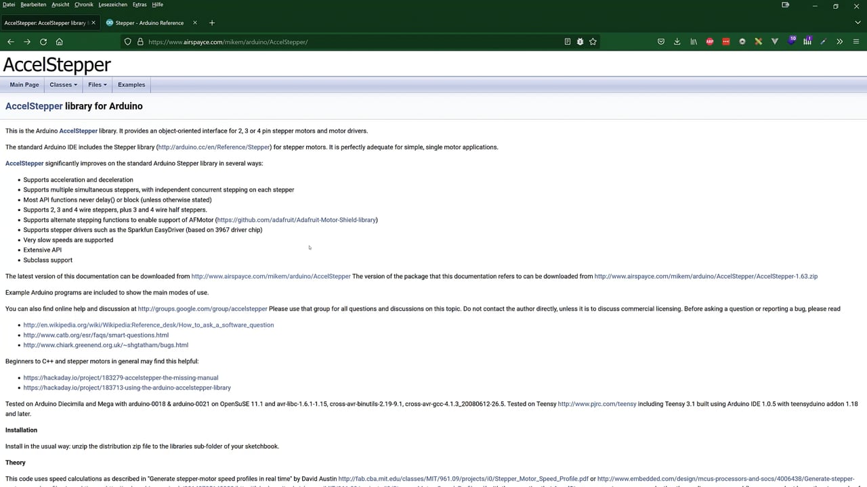867x487 pixels.
Task: Open accelstepper-the-missing-manual Hackaday link
Action: coord(121,378)
